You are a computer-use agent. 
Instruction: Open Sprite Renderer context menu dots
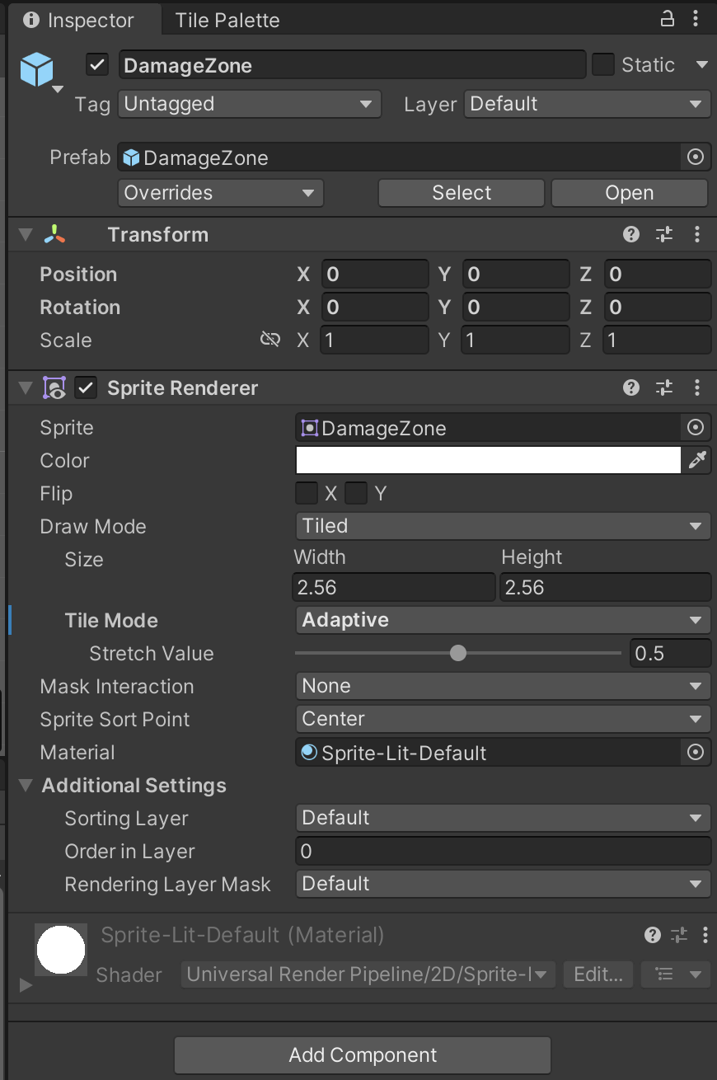click(697, 387)
